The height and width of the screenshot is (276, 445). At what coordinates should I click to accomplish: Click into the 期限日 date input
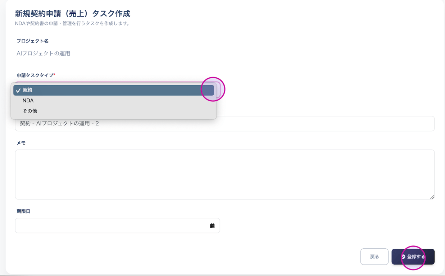pyautogui.click(x=112, y=226)
